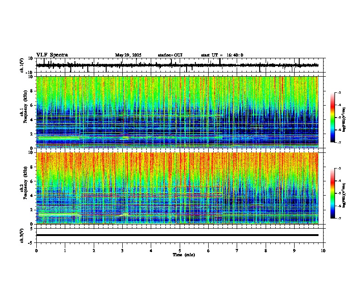Click the ch.2 color bar log(PSD) unit label
364x281 pixels.
tap(344, 195)
